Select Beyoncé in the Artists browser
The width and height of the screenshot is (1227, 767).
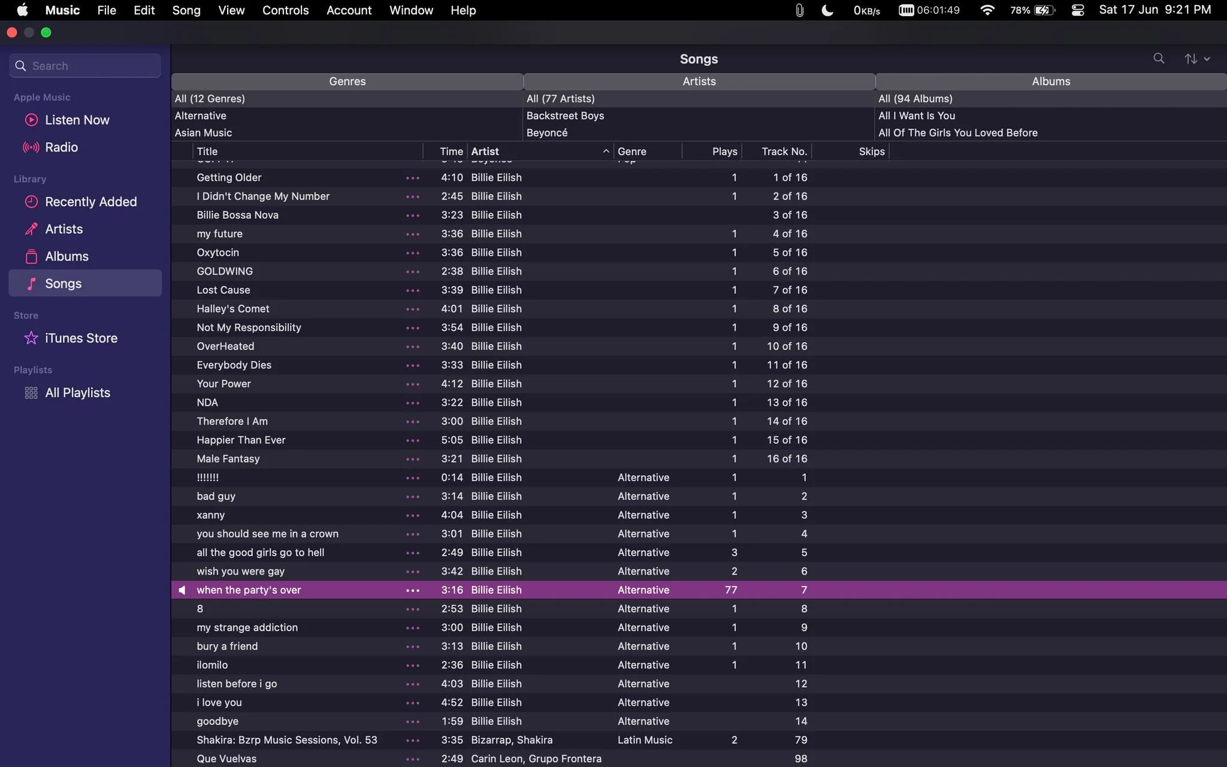click(x=699, y=133)
